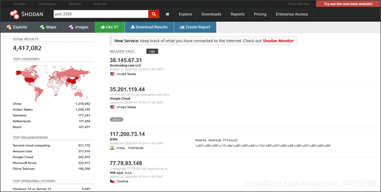Open the Downloads menu item
This screenshot has height=192, width=381.
point(211,14)
